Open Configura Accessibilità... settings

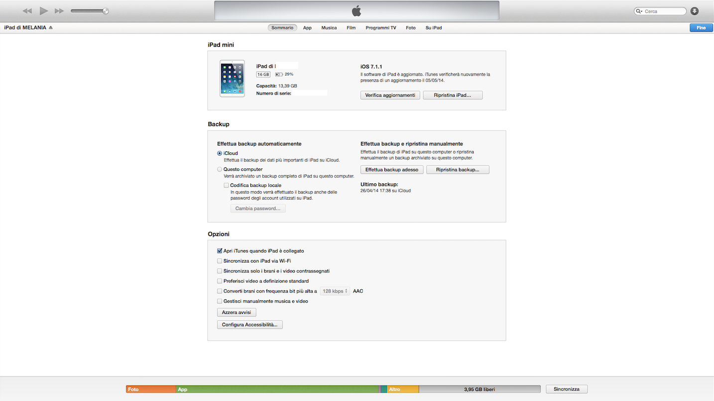[x=250, y=325]
